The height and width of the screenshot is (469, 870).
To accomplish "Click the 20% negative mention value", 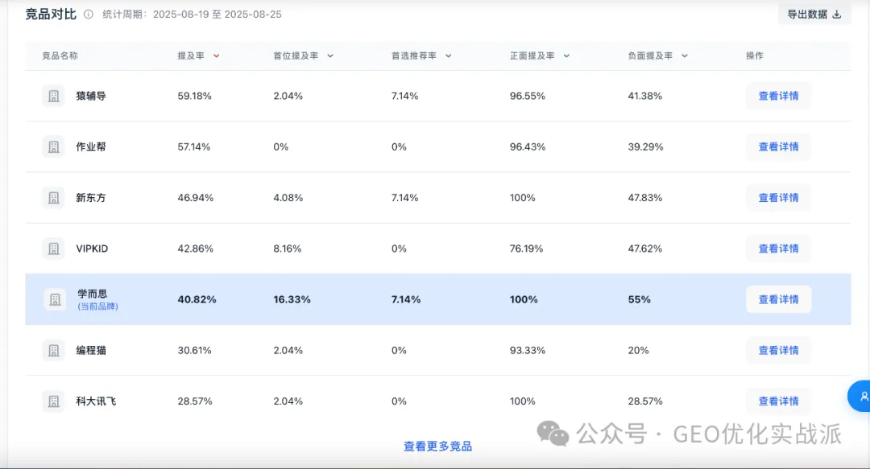I will tap(639, 351).
